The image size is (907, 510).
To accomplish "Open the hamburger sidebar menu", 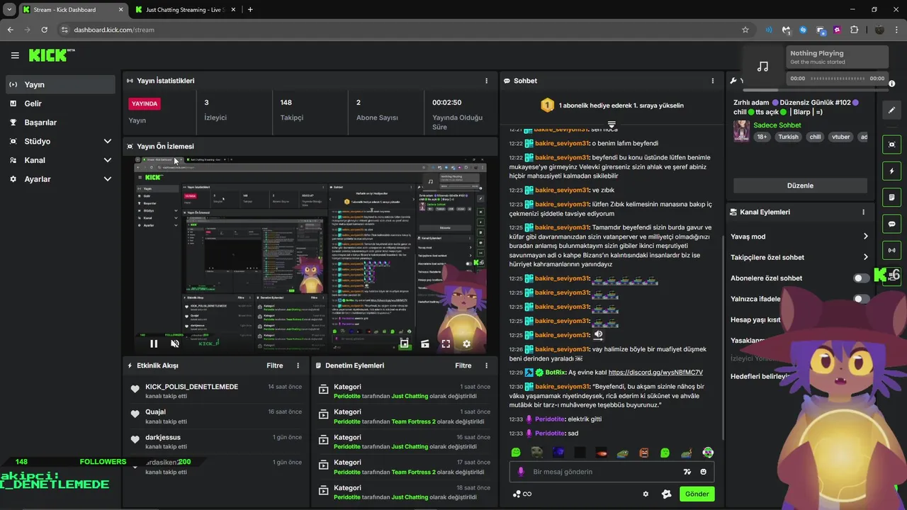I will tap(15, 55).
